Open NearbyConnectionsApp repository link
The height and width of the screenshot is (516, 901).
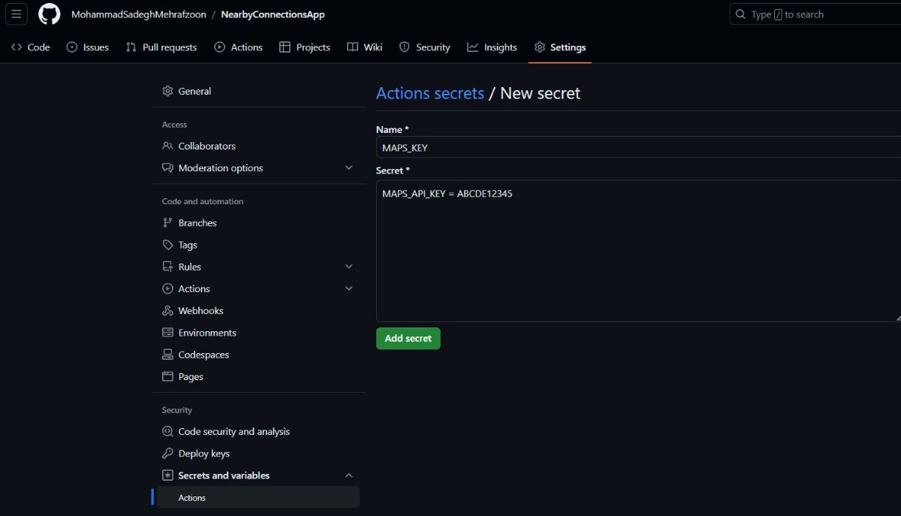point(273,14)
